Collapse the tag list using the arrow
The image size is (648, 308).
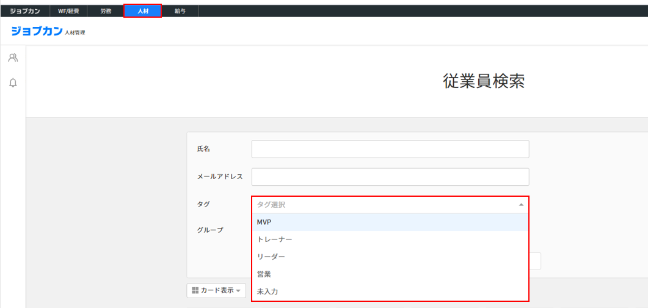click(x=520, y=205)
